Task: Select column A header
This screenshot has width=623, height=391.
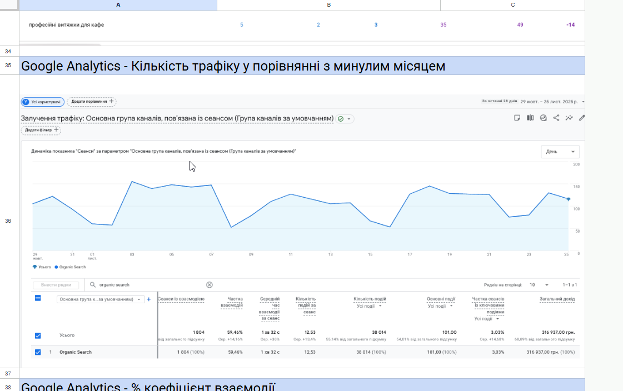Action: (118, 5)
